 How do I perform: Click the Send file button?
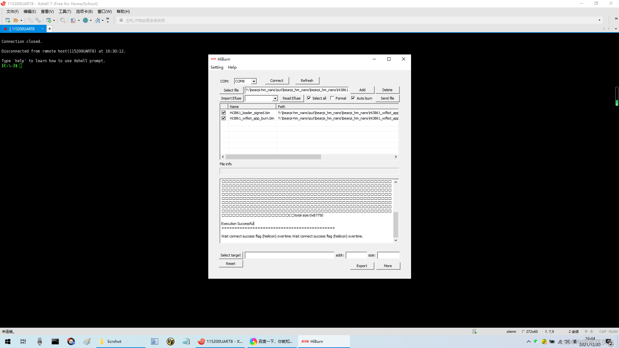click(387, 98)
